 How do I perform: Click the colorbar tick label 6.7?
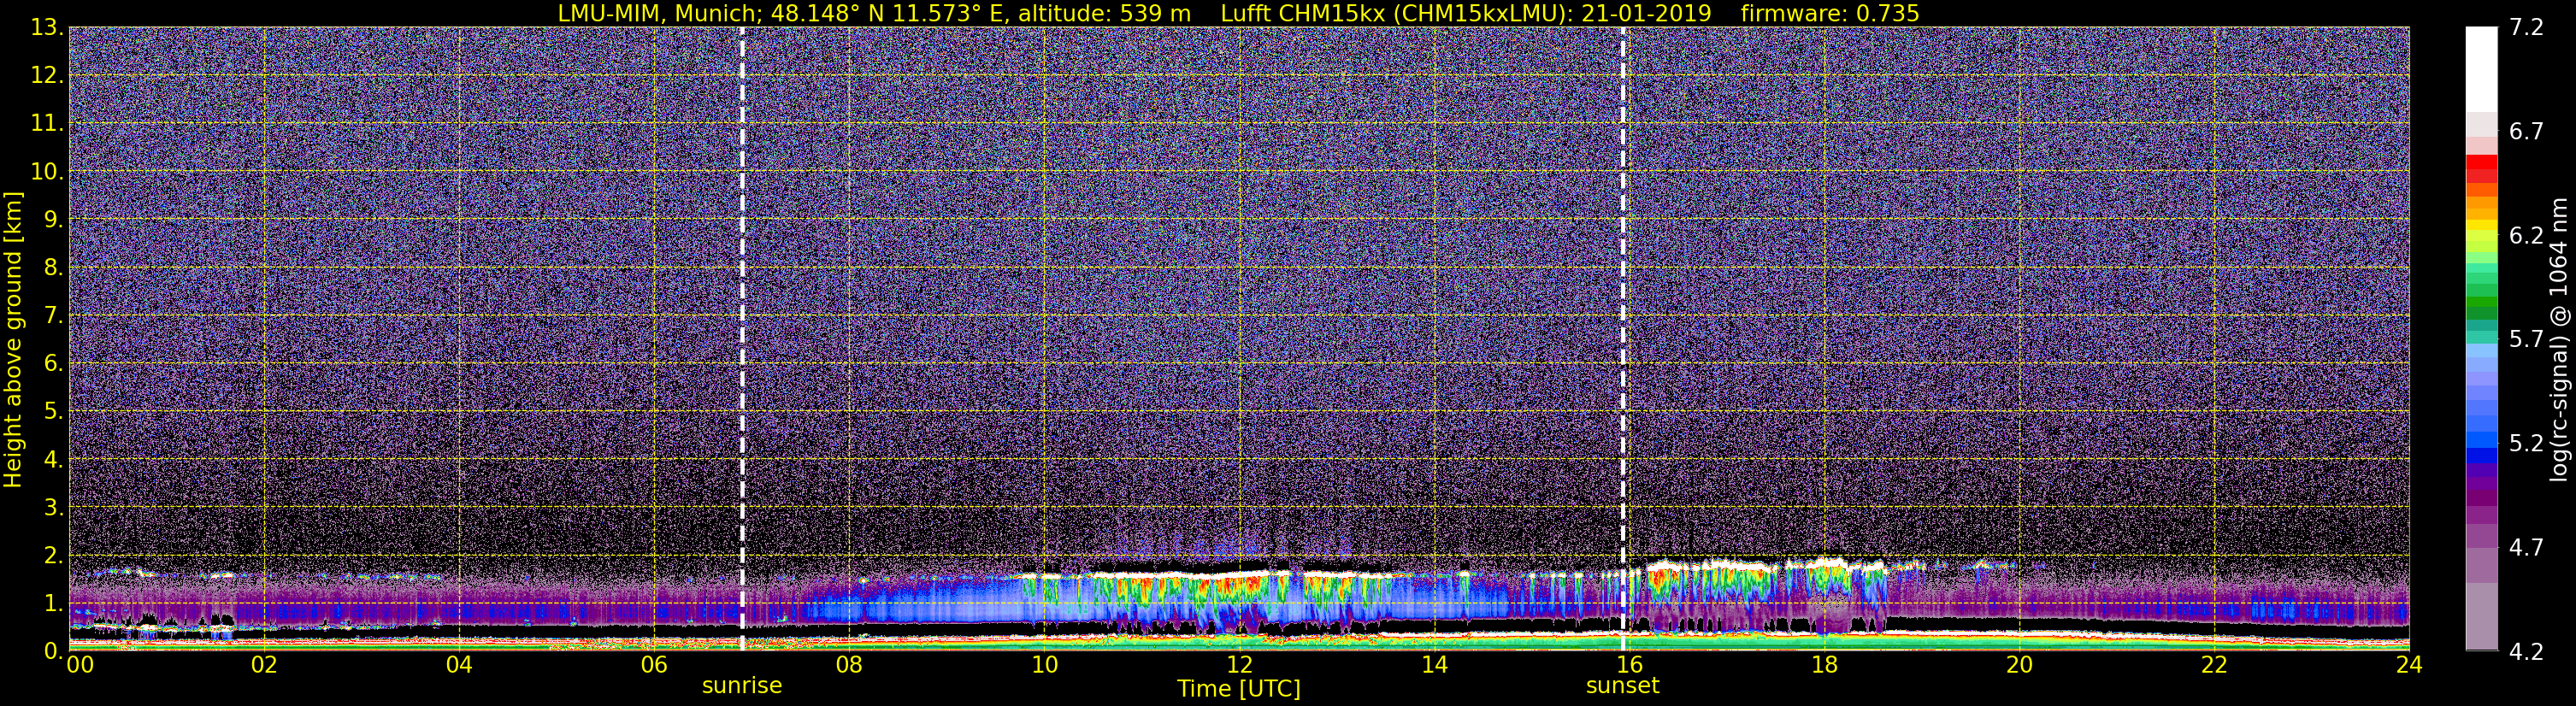[2526, 132]
